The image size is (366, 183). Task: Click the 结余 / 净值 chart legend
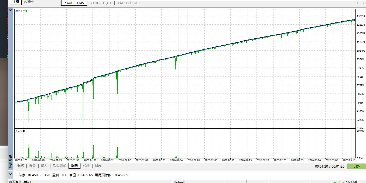(x=21, y=11)
